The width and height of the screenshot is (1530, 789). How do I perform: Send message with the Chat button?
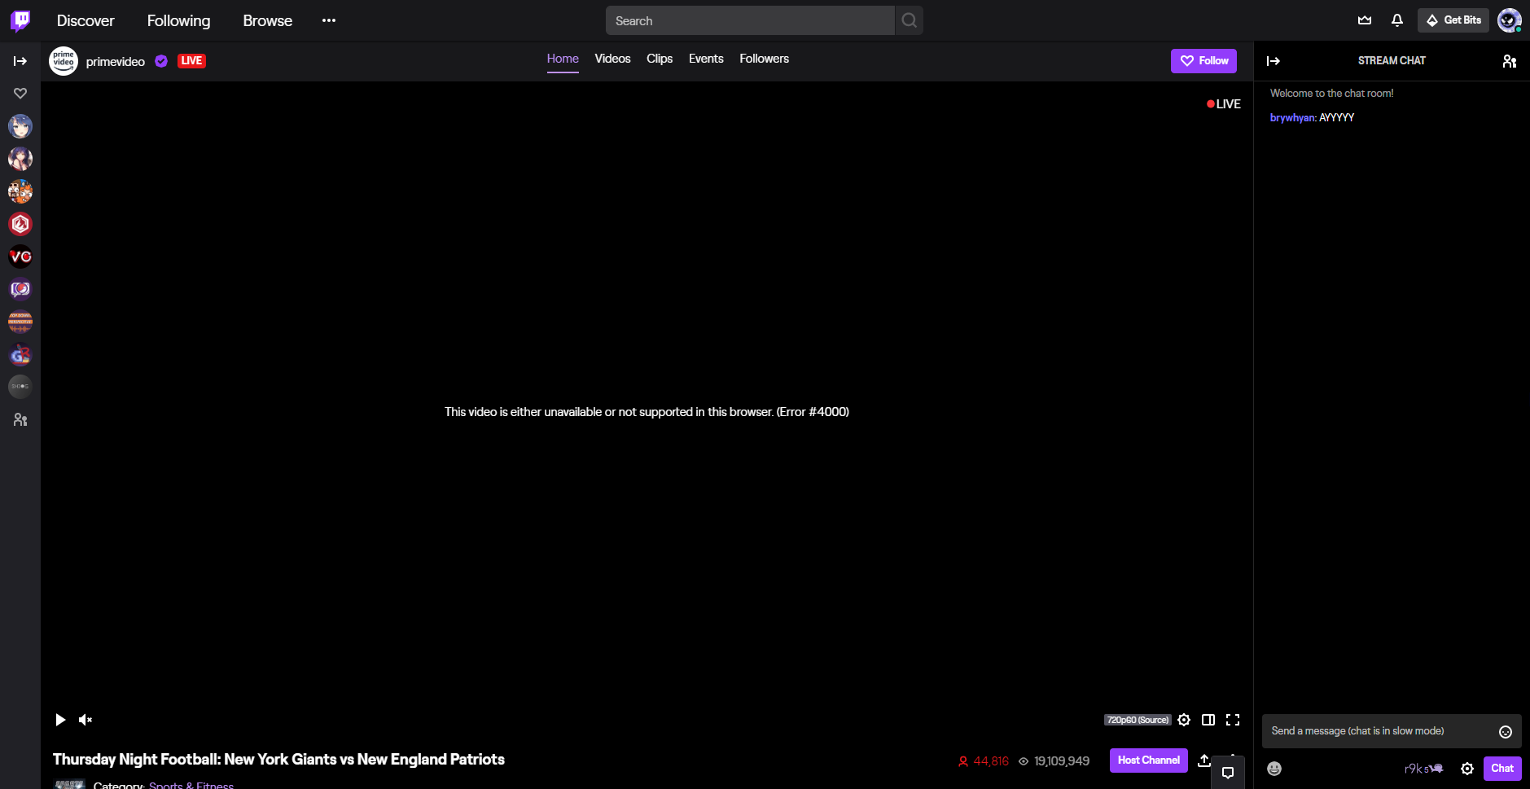click(x=1502, y=769)
